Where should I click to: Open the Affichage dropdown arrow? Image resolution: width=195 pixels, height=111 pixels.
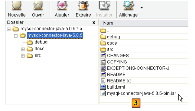pos(141,8)
